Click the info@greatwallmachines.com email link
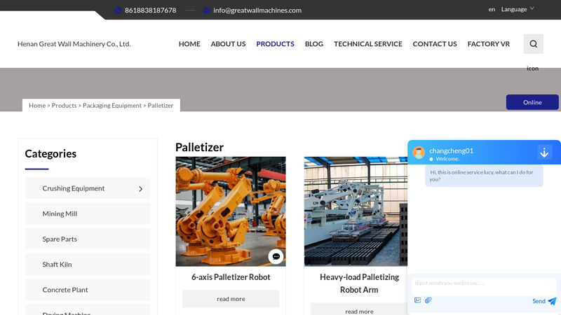The width and height of the screenshot is (561, 315). [x=257, y=10]
